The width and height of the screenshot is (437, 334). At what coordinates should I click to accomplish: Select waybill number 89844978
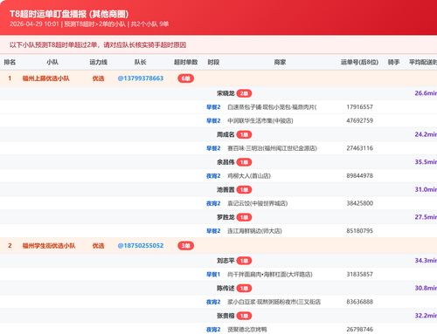pyautogui.click(x=359, y=175)
